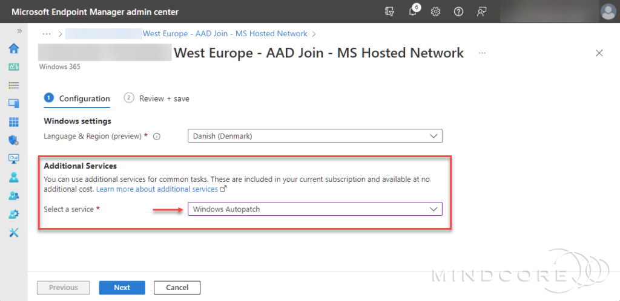
Task: Open the help question mark icon
Action: 458,11
